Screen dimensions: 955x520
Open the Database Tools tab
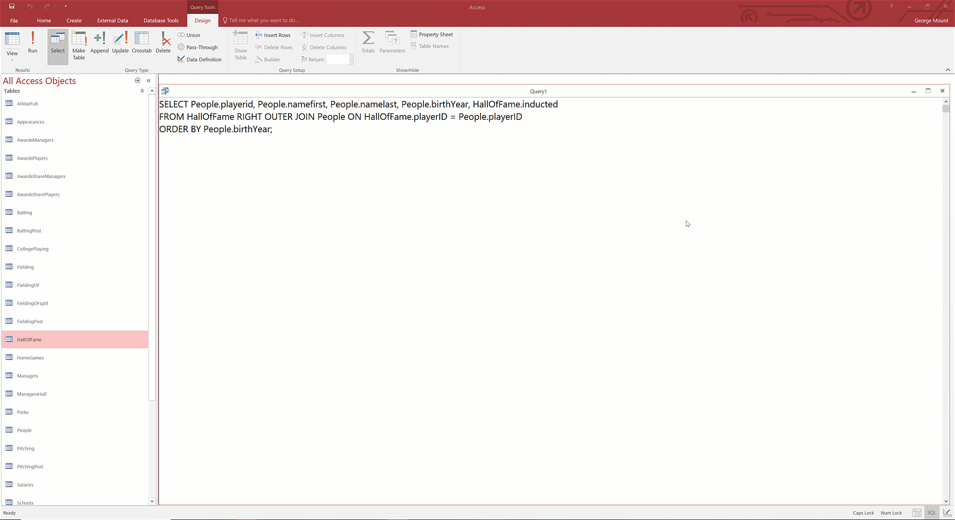(x=161, y=20)
